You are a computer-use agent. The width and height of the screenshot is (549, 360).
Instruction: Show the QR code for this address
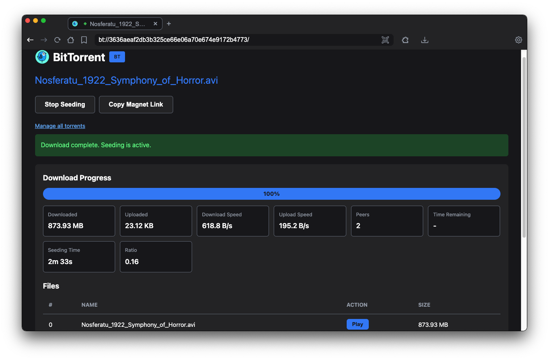385,40
